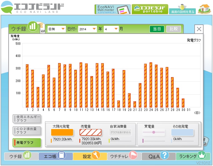The width and height of the screenshot is (213, 166).
Task: Click the short bar for day 21
Action: point(135,104)
